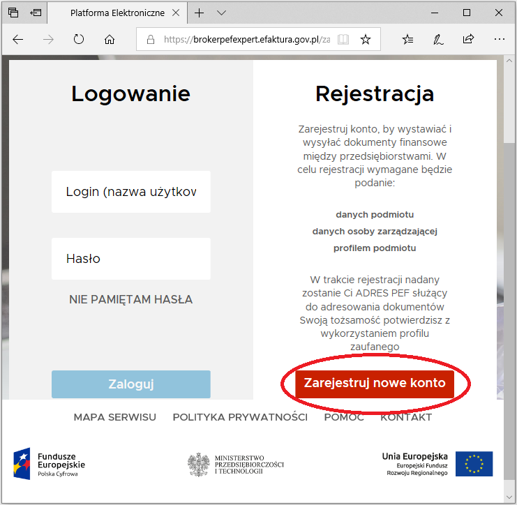Show tab previews chevron
The width and height of the screenshot is (517, 505).
tap(222, 13)
